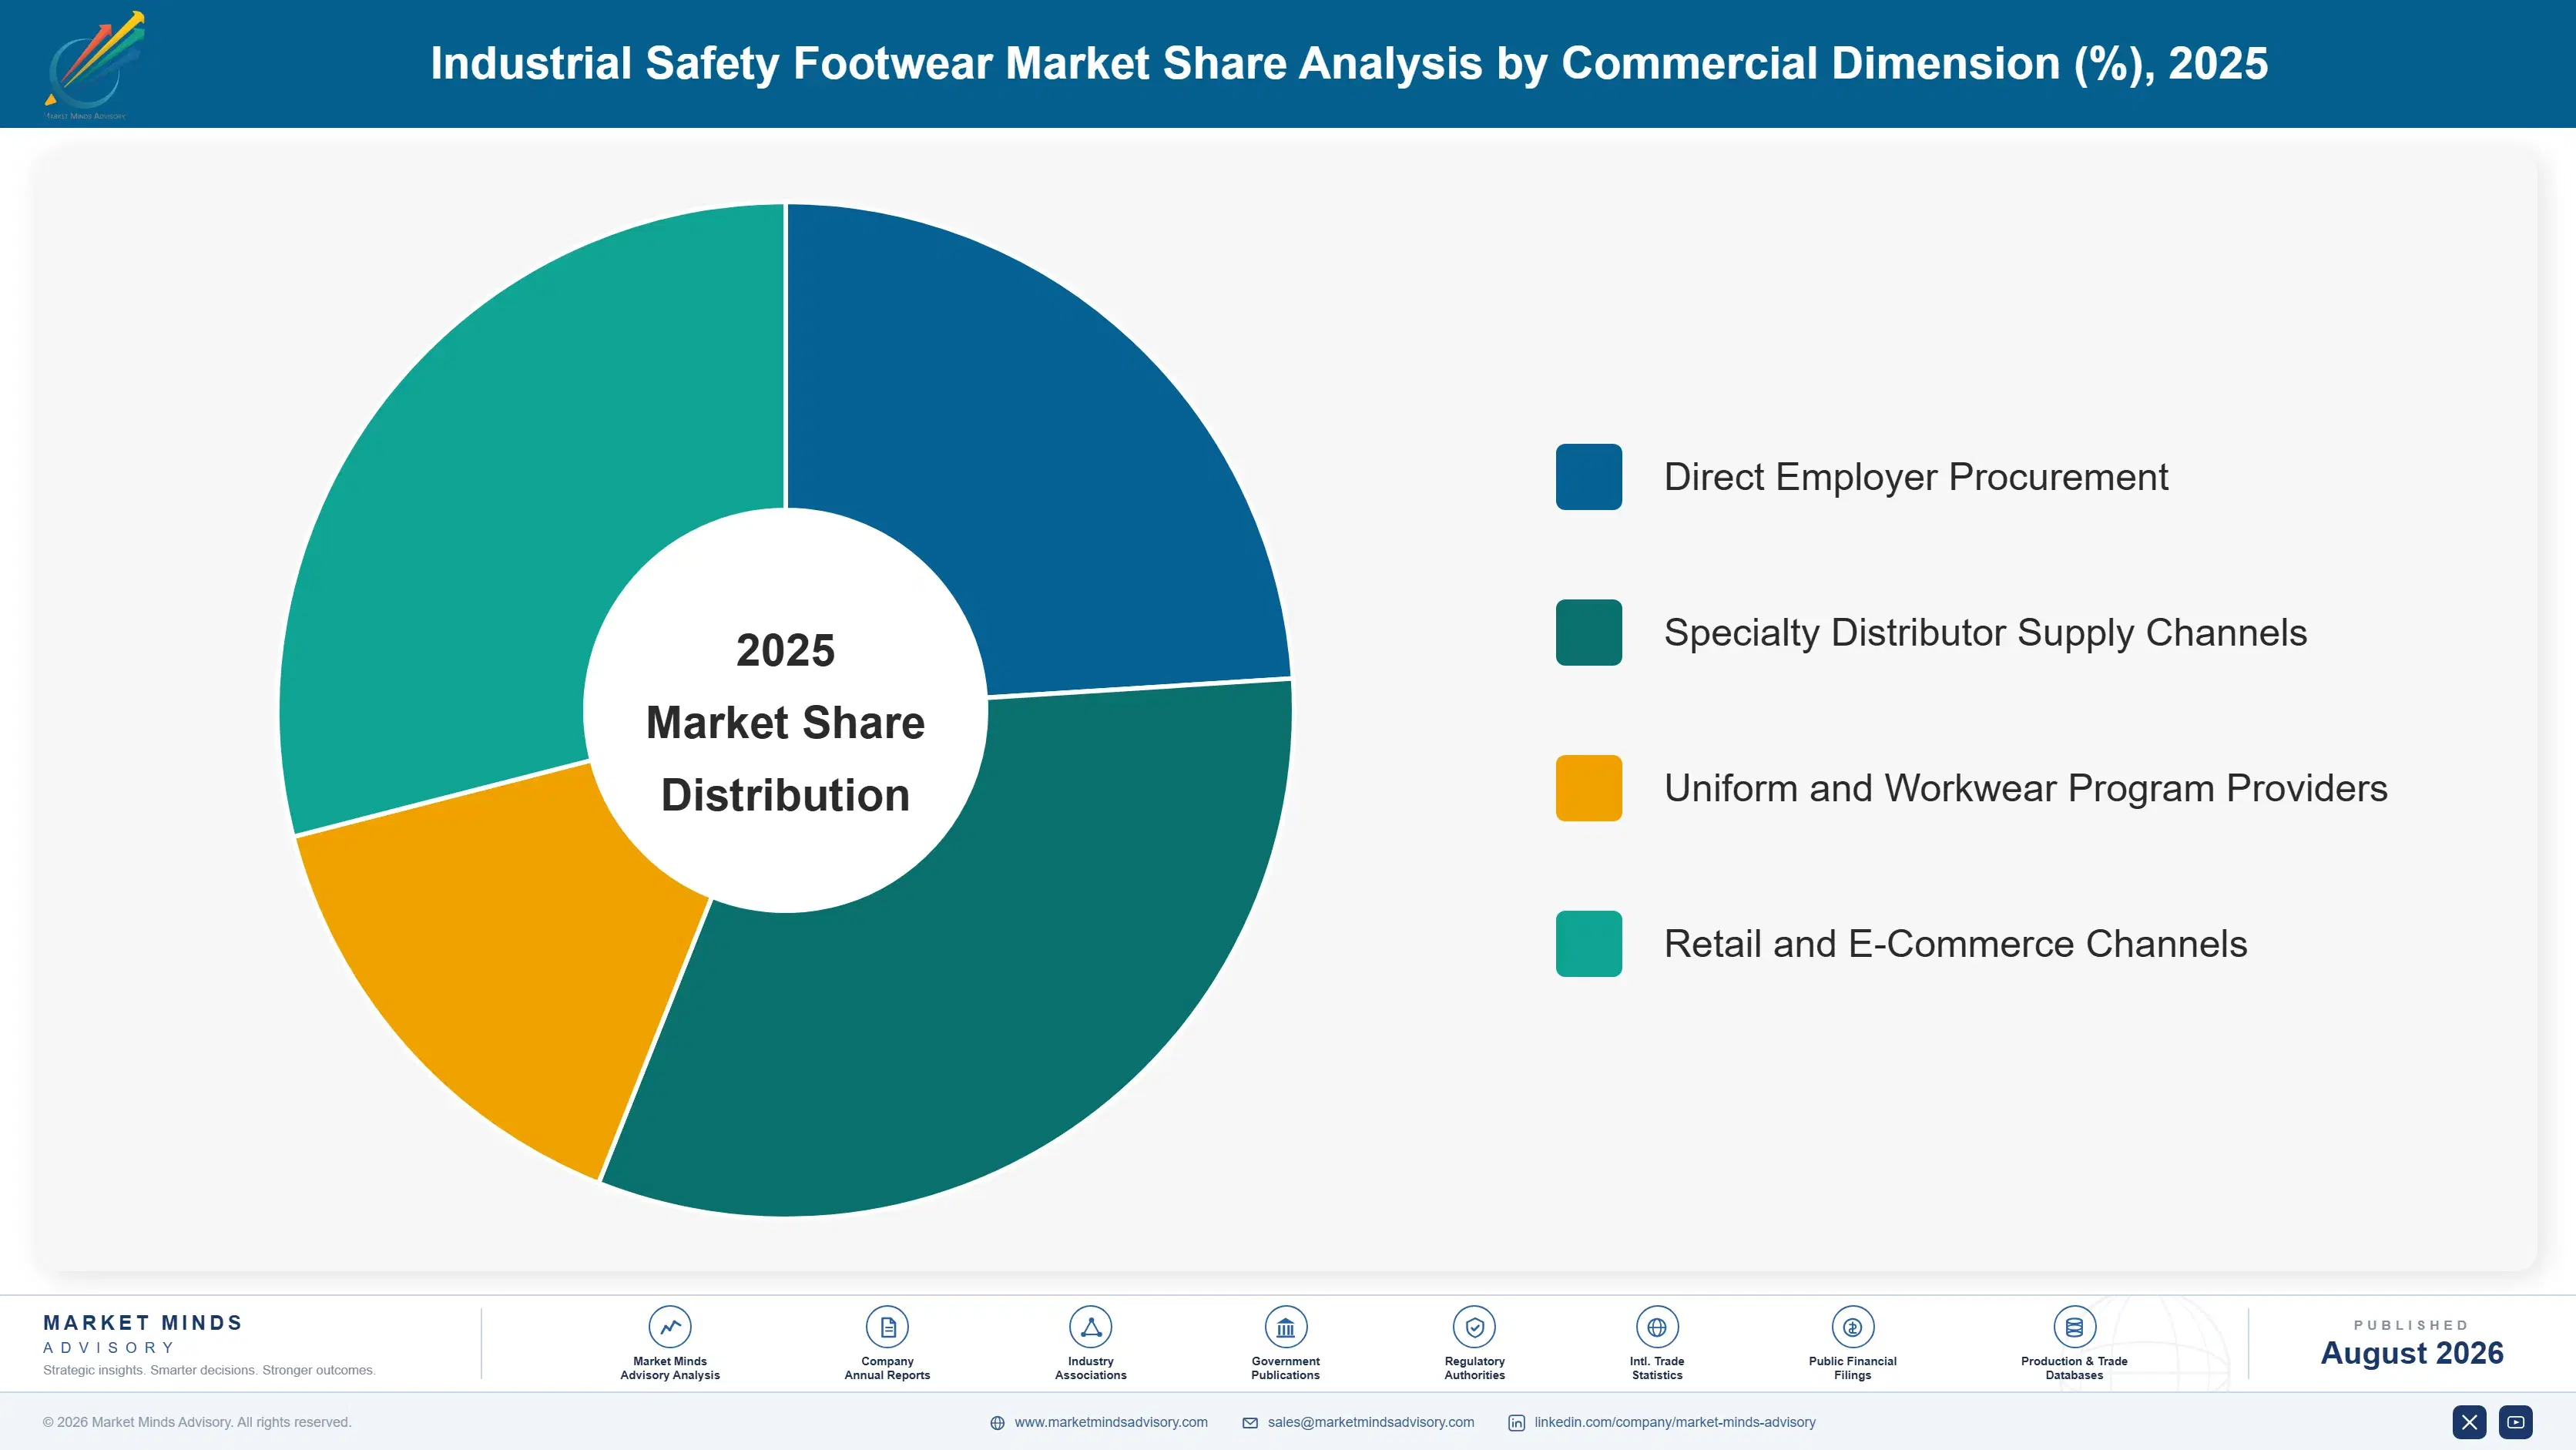Click the 'Strategic insights. Smarter decisions.' tagline
2576x1450 pixels.
[209, 1370]
